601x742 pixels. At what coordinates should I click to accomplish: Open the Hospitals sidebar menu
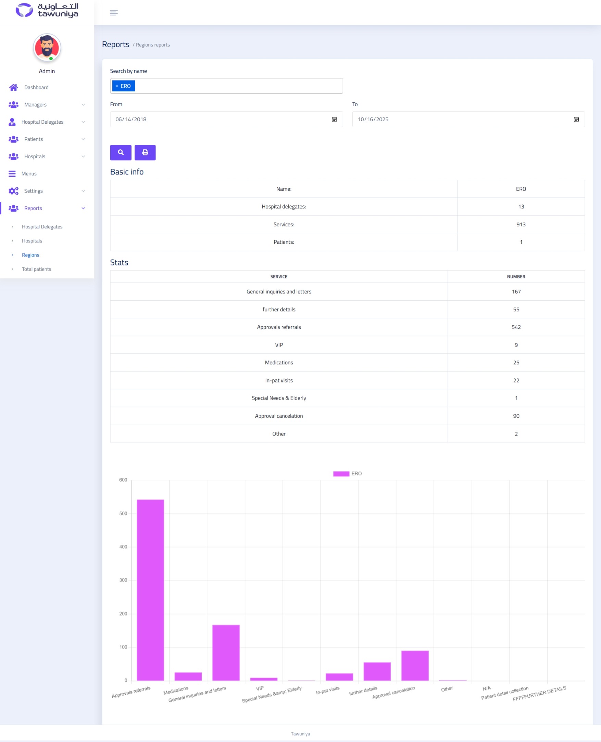[x=35, y=156]
